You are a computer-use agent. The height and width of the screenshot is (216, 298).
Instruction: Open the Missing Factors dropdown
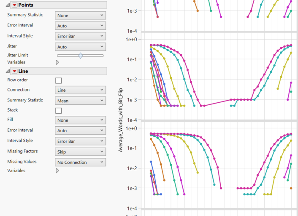pos(80,152)
